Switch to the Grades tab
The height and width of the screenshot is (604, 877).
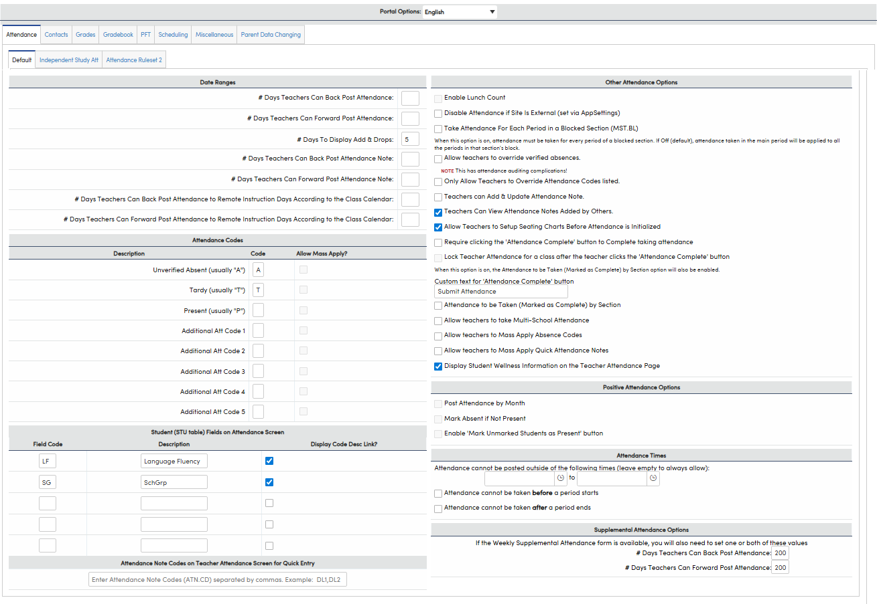coord(86,35)
